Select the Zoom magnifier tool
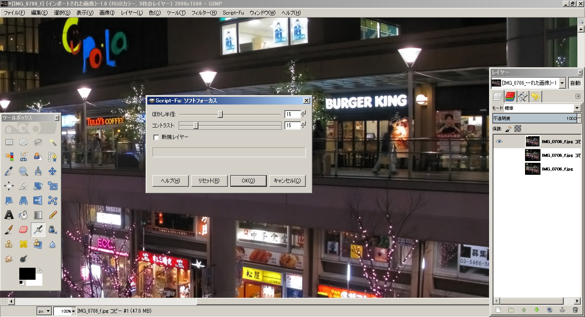 click(x=24, y=171)
